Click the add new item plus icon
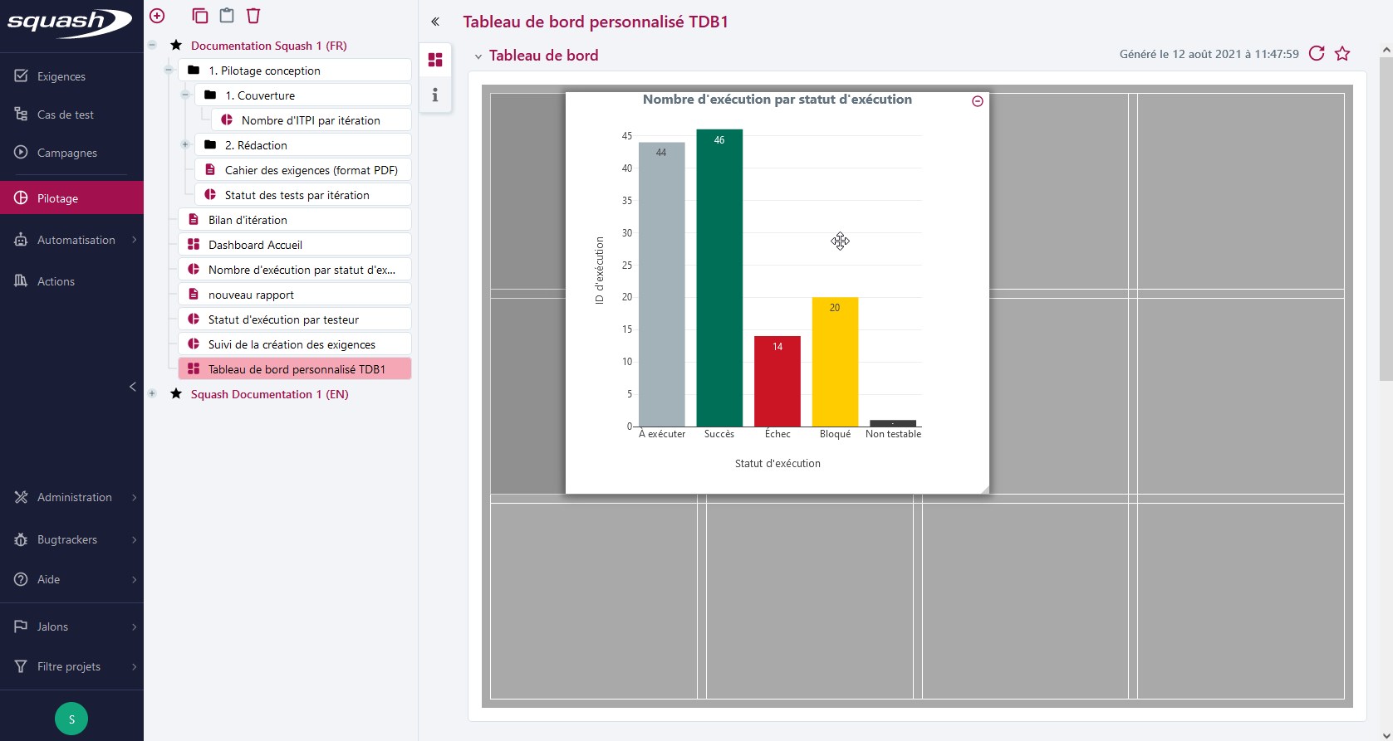This screenshot has height=741, width=1393. (157, 16)
